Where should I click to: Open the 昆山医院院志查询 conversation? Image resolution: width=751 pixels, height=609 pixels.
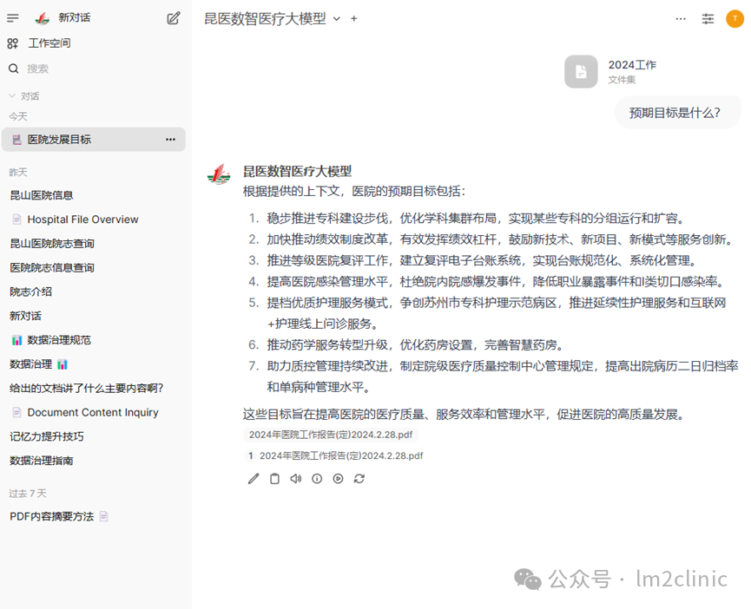52,244
